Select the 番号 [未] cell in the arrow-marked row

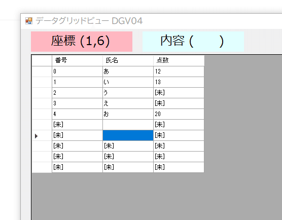point(77,135)
